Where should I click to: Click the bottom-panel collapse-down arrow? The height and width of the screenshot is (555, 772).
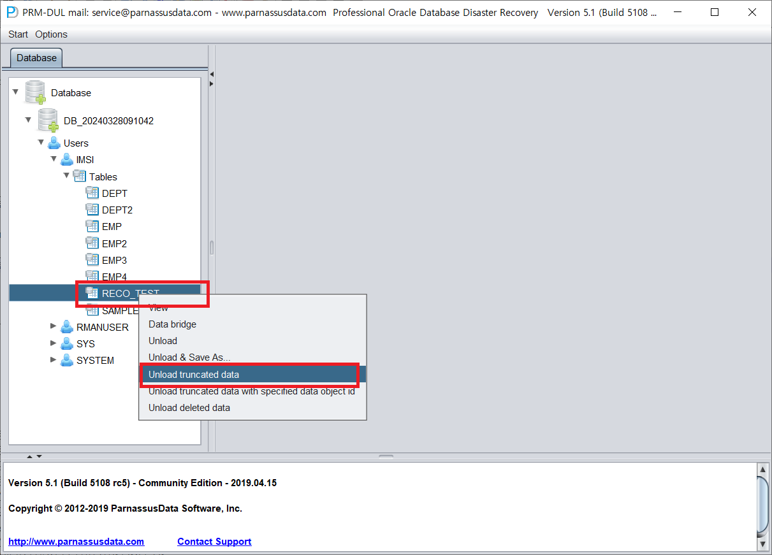pyautogui.click(x=39, y=456)
